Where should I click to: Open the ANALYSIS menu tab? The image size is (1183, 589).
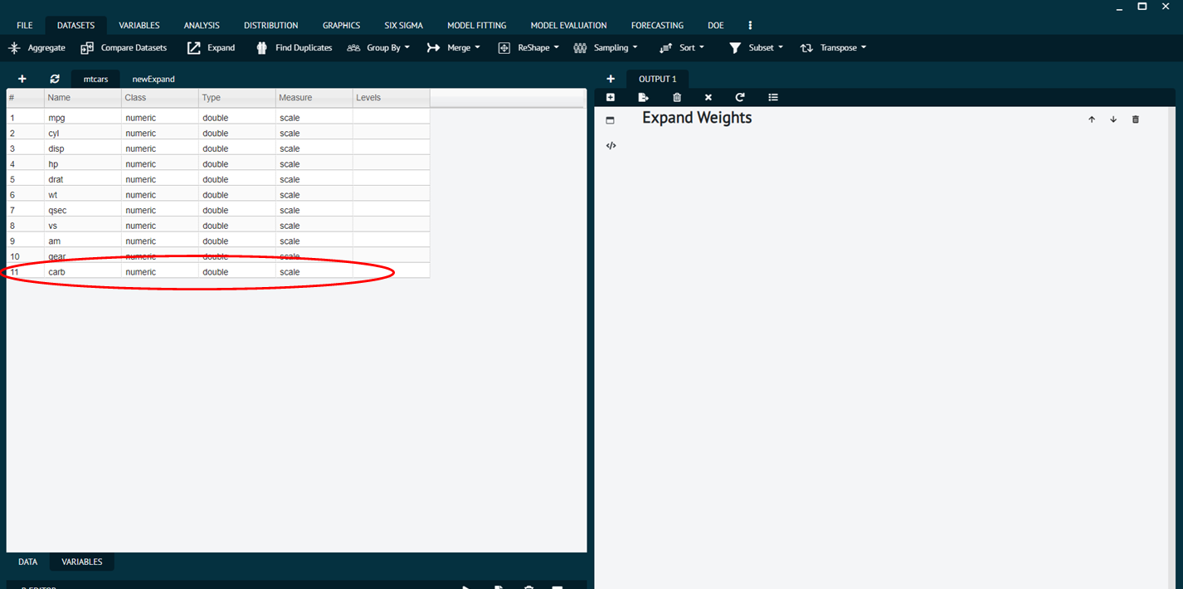(x=202, y=26)
